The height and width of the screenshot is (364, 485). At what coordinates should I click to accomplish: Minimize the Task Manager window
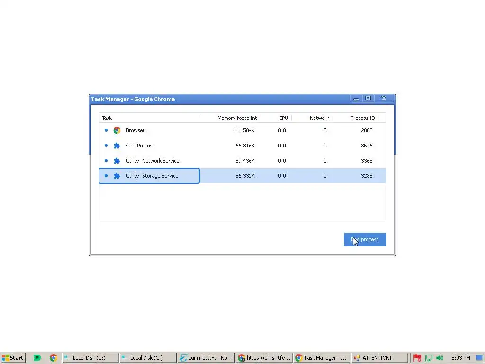(x=356, y=99)
